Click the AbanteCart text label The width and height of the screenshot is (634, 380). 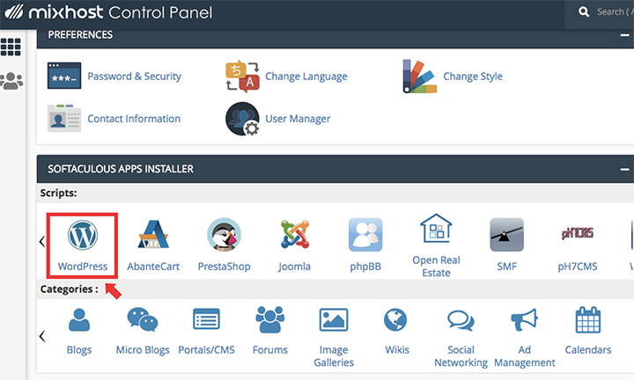point(153,267)
